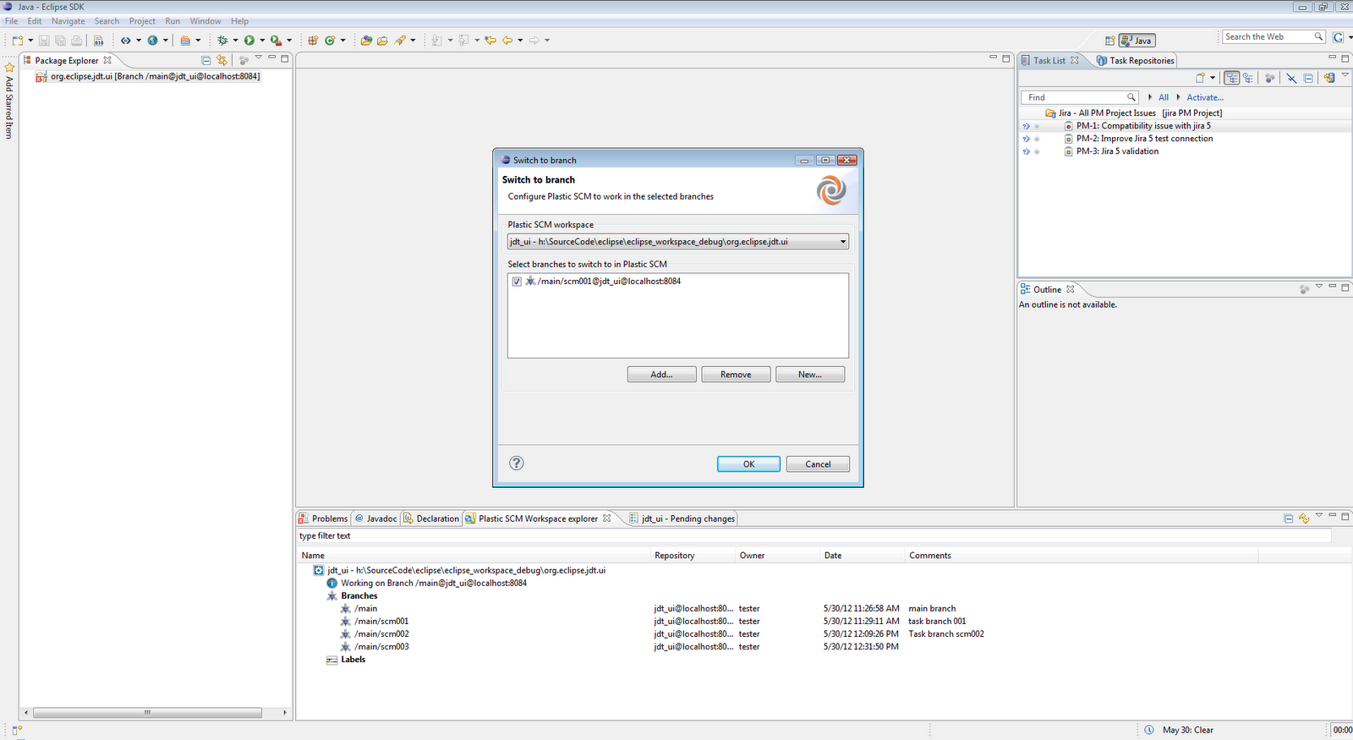
Task: Click the Focus on Workweek icon in Task List
Action: point(1269,78)
